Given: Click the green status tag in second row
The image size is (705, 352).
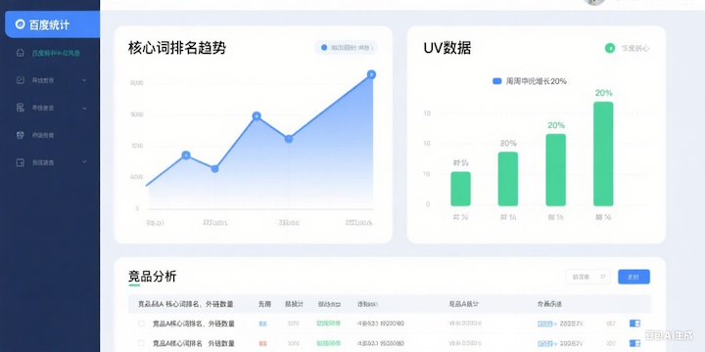Looking at the screenshot, I should coord(328,343).
